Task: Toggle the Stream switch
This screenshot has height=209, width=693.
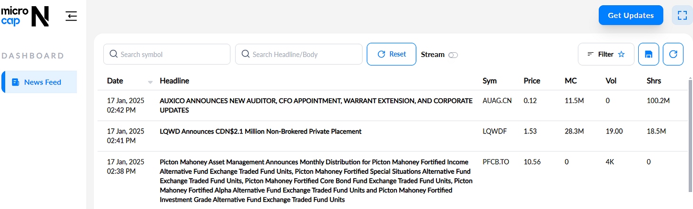Action: click(453, 55)
